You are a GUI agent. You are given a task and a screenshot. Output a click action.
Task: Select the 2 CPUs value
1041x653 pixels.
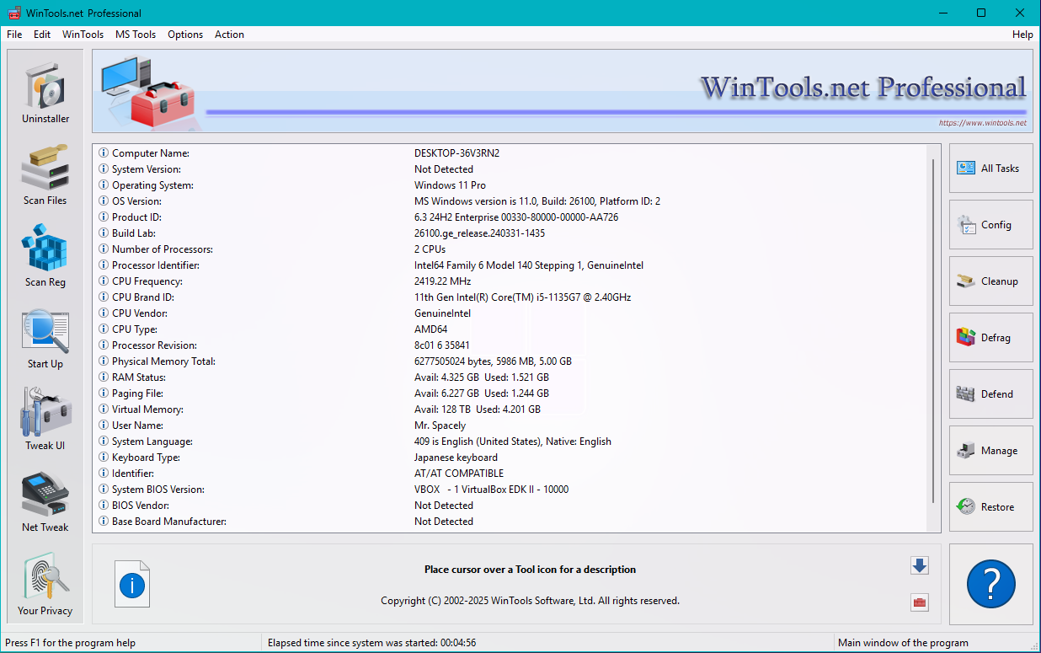pos(430,249)
